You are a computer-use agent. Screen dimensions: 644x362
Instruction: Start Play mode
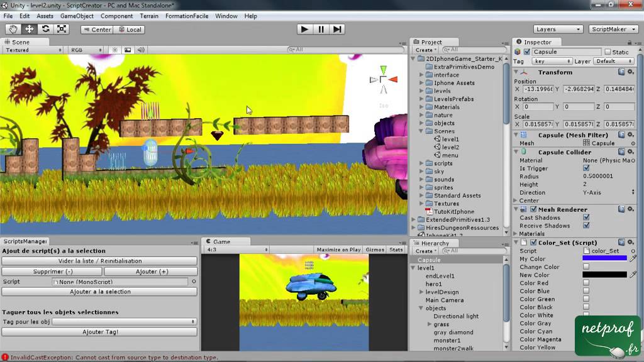[304, 29]
